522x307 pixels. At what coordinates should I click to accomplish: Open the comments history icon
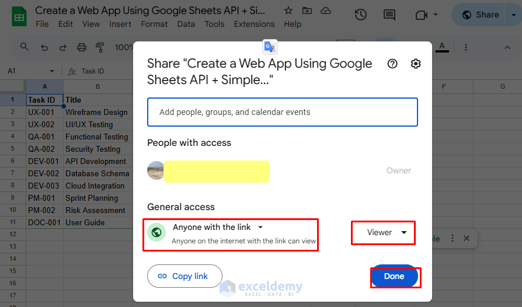[x=389, y=15]
